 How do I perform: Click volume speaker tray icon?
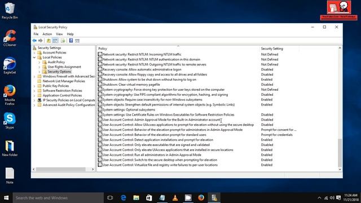(332, 198)
